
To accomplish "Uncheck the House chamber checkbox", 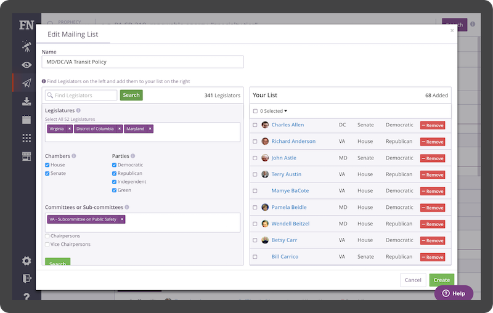I will [x=47, y=165].
